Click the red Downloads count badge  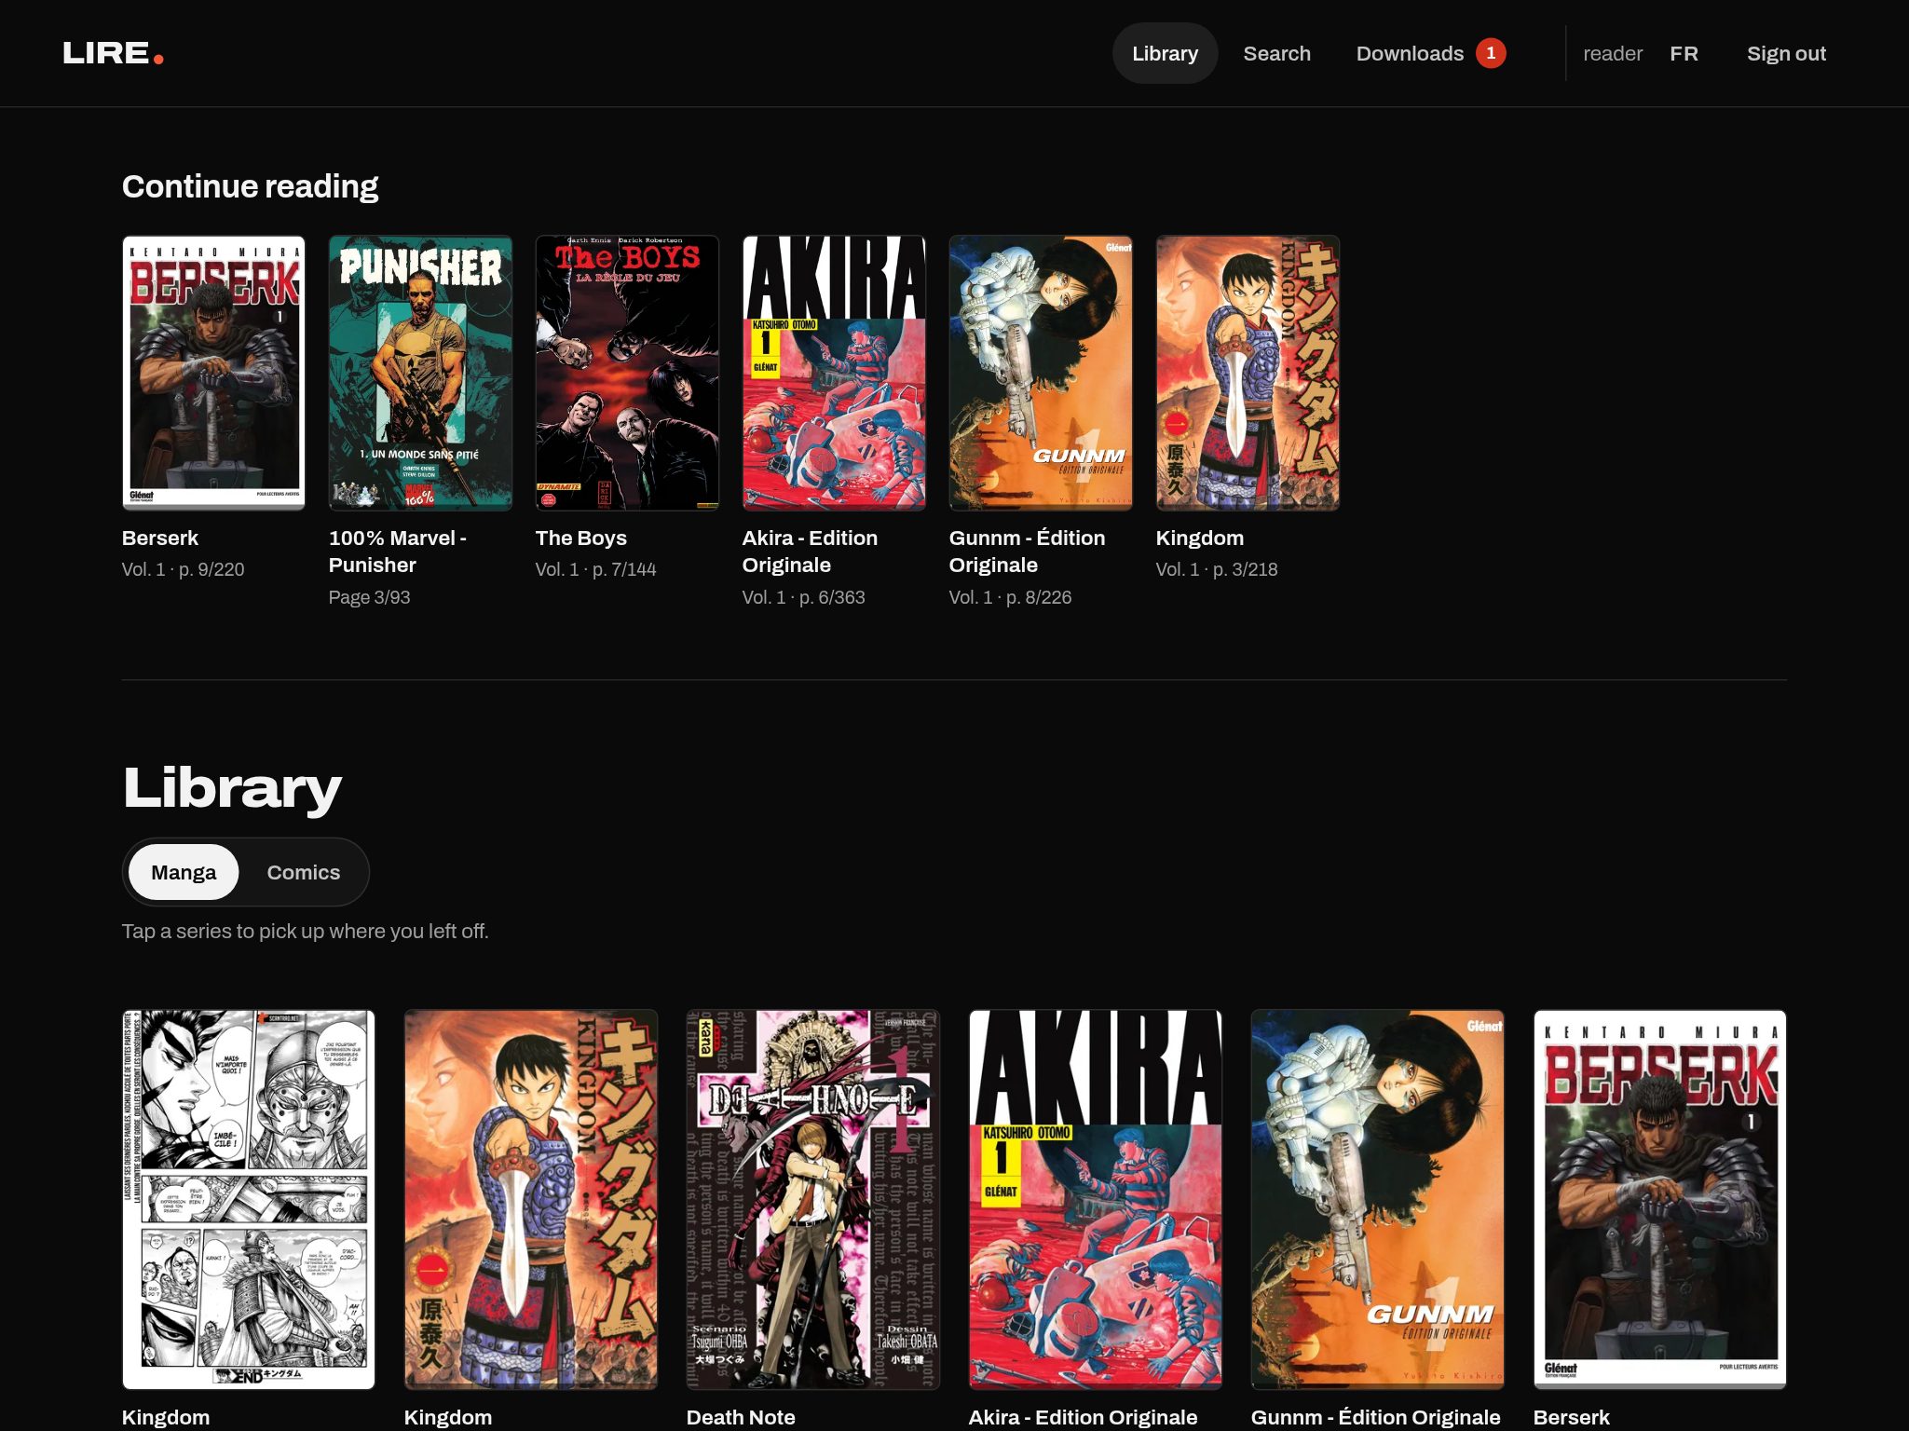click(1491, 53)
